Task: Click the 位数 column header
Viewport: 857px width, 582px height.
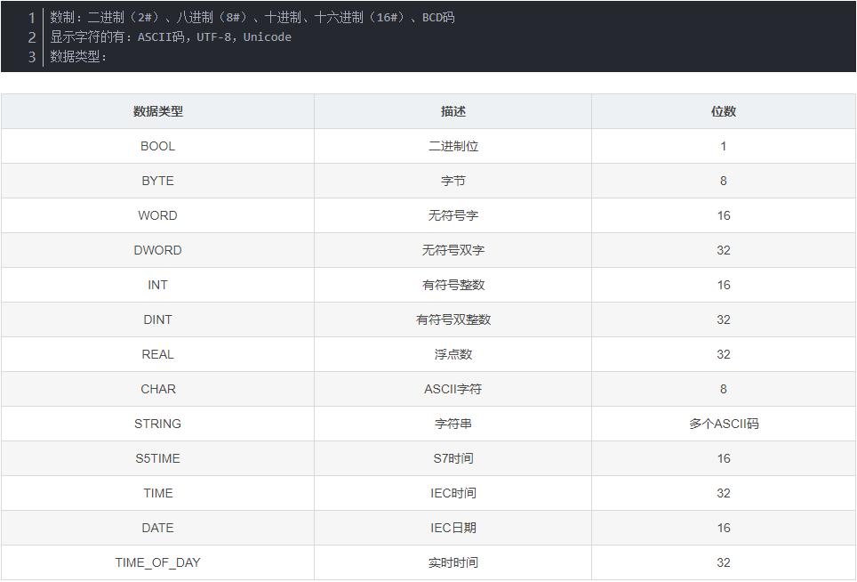Action: (x=723, y=111)
